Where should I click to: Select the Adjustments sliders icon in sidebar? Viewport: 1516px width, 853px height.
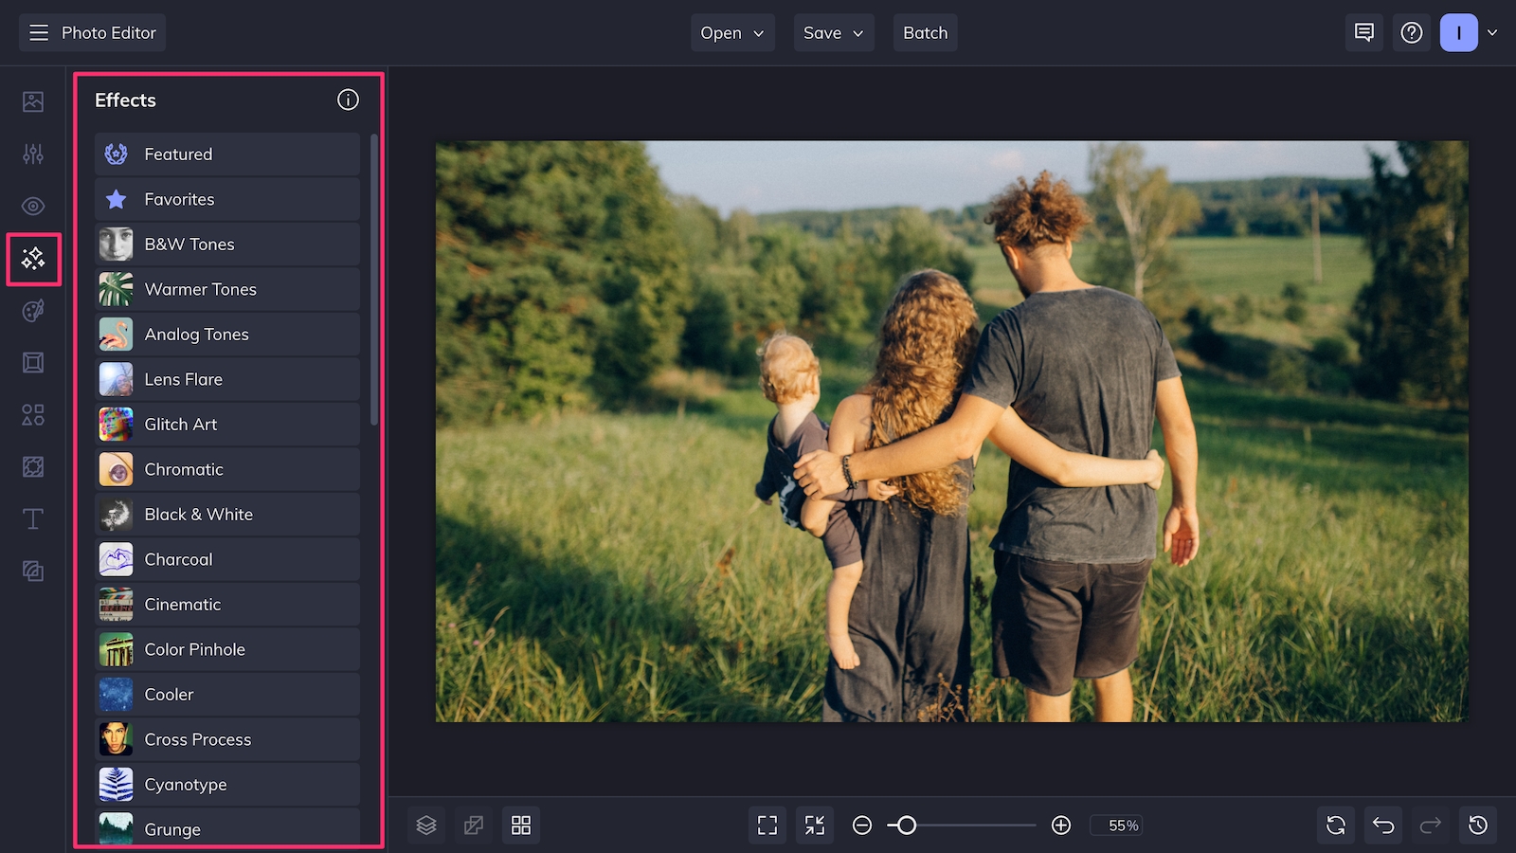coord(32,154)
